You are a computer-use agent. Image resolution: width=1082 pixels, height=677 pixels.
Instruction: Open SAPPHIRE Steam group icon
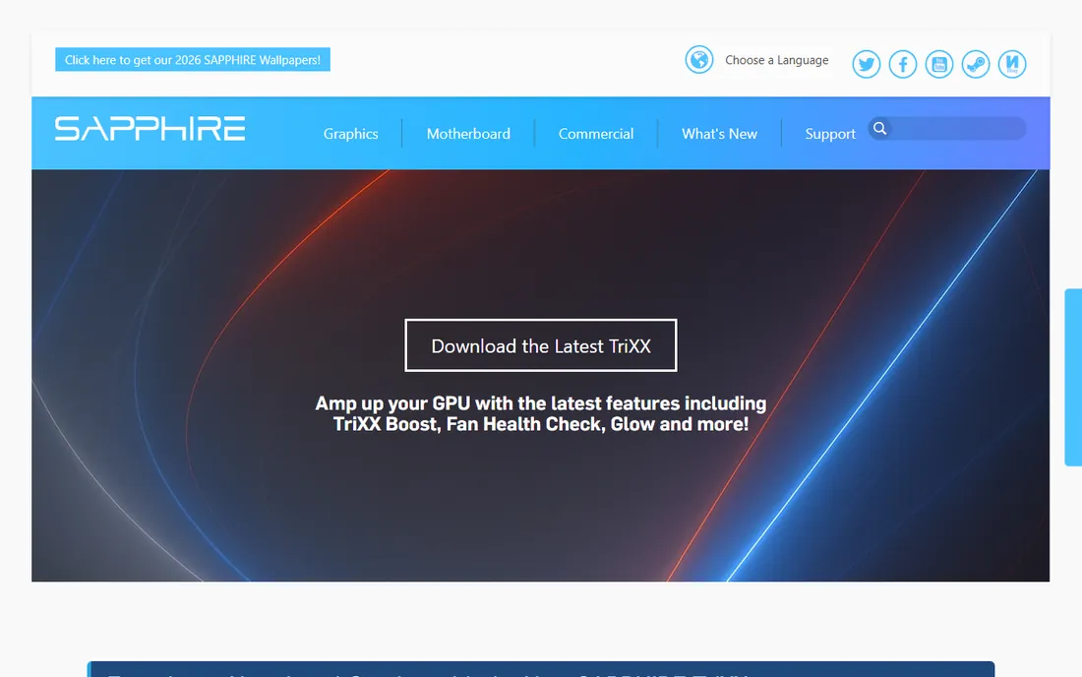tap(976, 64)
